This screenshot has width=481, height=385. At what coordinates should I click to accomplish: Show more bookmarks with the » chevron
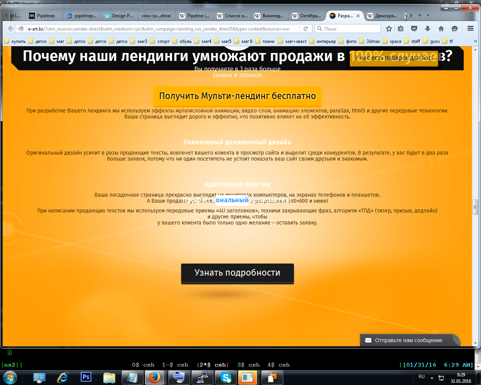(475, 41)
